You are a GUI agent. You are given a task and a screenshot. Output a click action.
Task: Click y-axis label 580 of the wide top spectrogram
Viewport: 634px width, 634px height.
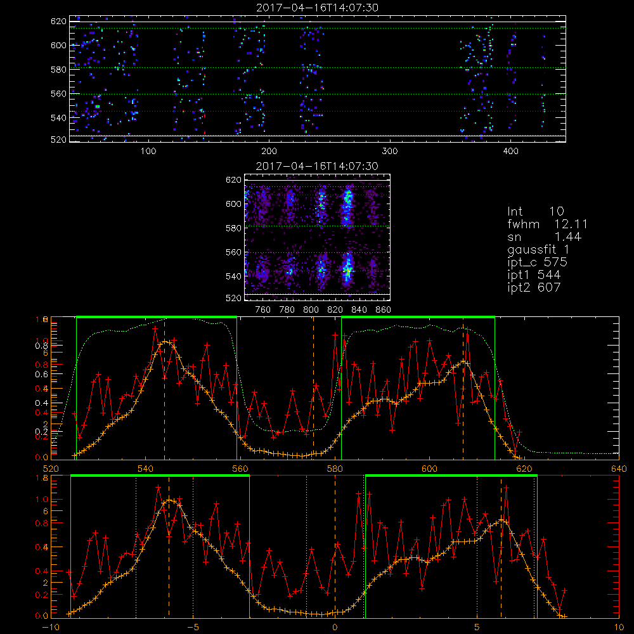click(x=58, y=70)
